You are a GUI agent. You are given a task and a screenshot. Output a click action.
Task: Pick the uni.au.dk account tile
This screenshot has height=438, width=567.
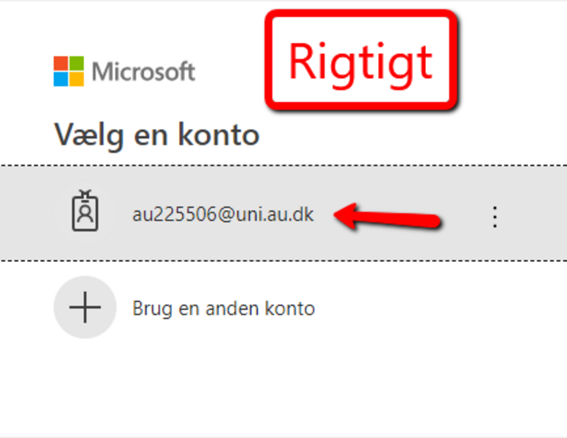tap(283, 213)
